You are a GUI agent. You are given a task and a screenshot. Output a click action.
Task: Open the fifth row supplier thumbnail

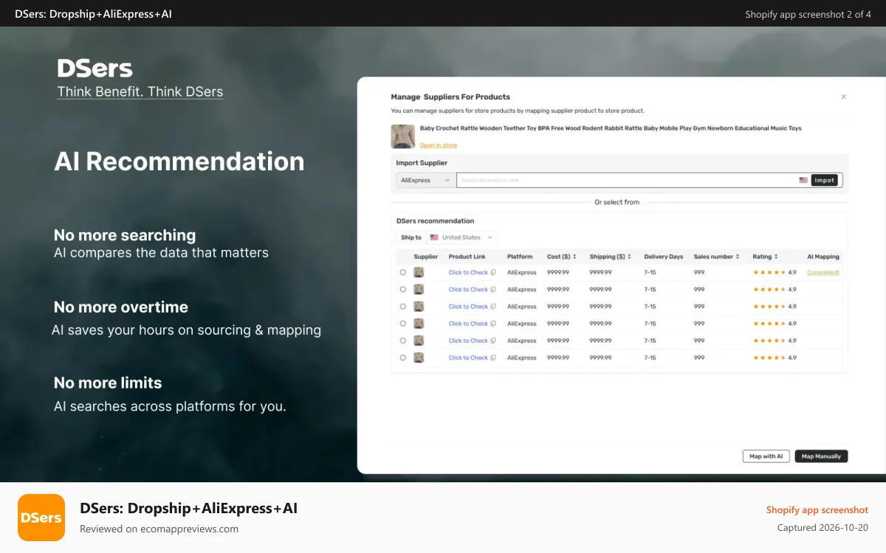(x=419, y=341)
